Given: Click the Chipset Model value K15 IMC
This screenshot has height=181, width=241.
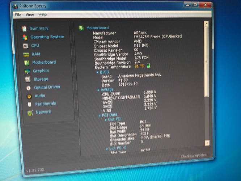Looking at the screenshot, I should pos(141,45).
